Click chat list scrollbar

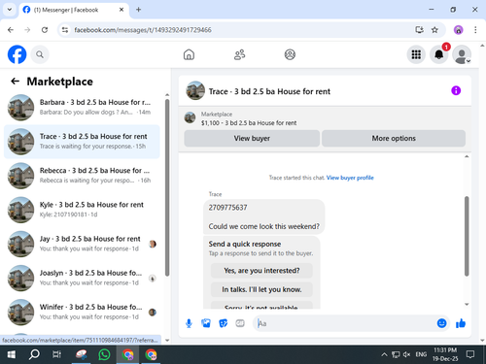pyautogui.click(x=167, y=187)
